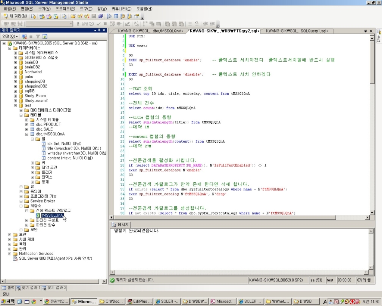Click the Open File folder icon

point(73,16)
